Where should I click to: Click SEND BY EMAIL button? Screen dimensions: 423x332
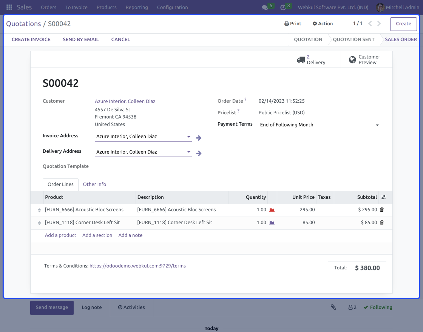coord(81,39)
